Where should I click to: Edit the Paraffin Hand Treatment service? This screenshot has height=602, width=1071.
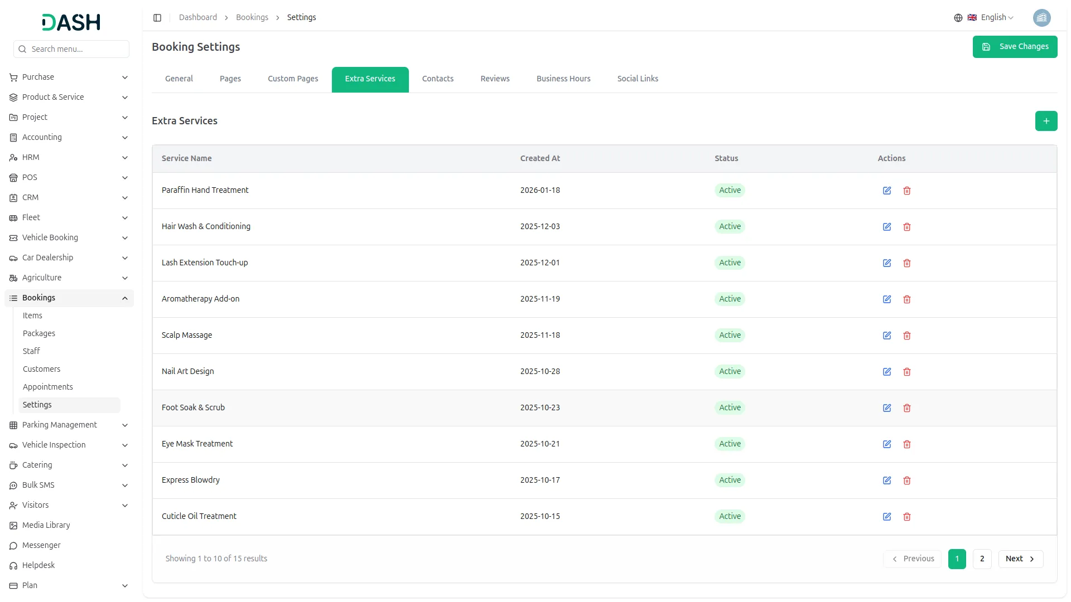tap(886, 191)
